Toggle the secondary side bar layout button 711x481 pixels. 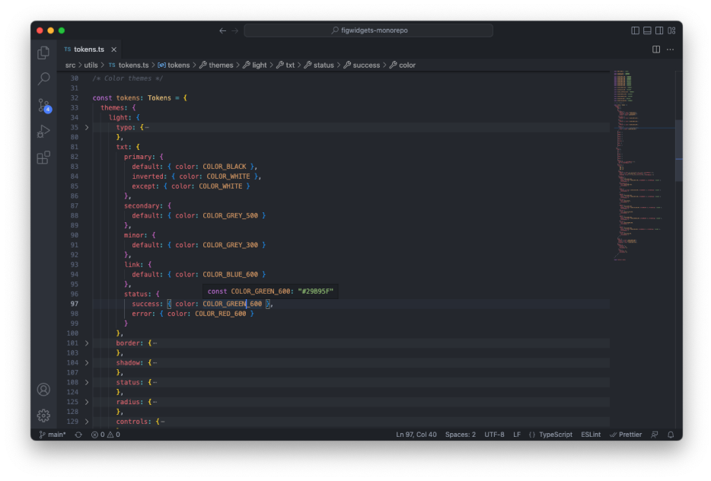tap(659, 30)
